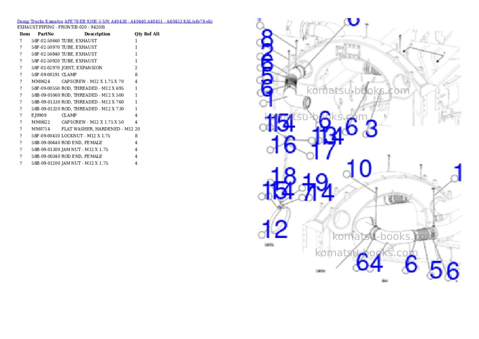This screenshot has height=339, width=479.
Task: Click the Item column header
Action: 25,34
